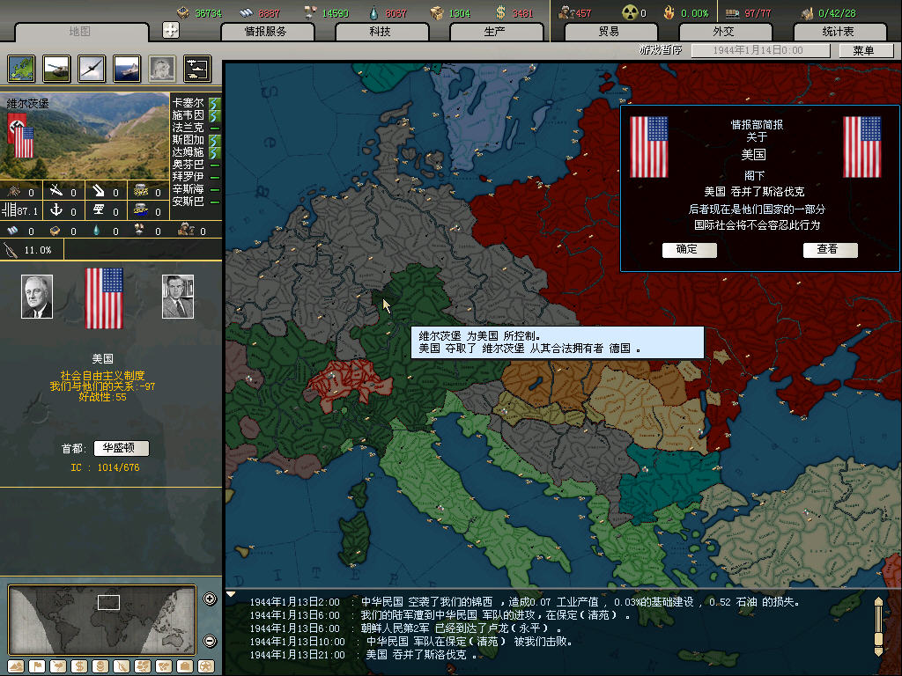Image resolution: width=902 pixels, height=676 pixels.
Task: Open the 统计表 statistics tab
Action: pyautogui.click(x=839, y=32)
